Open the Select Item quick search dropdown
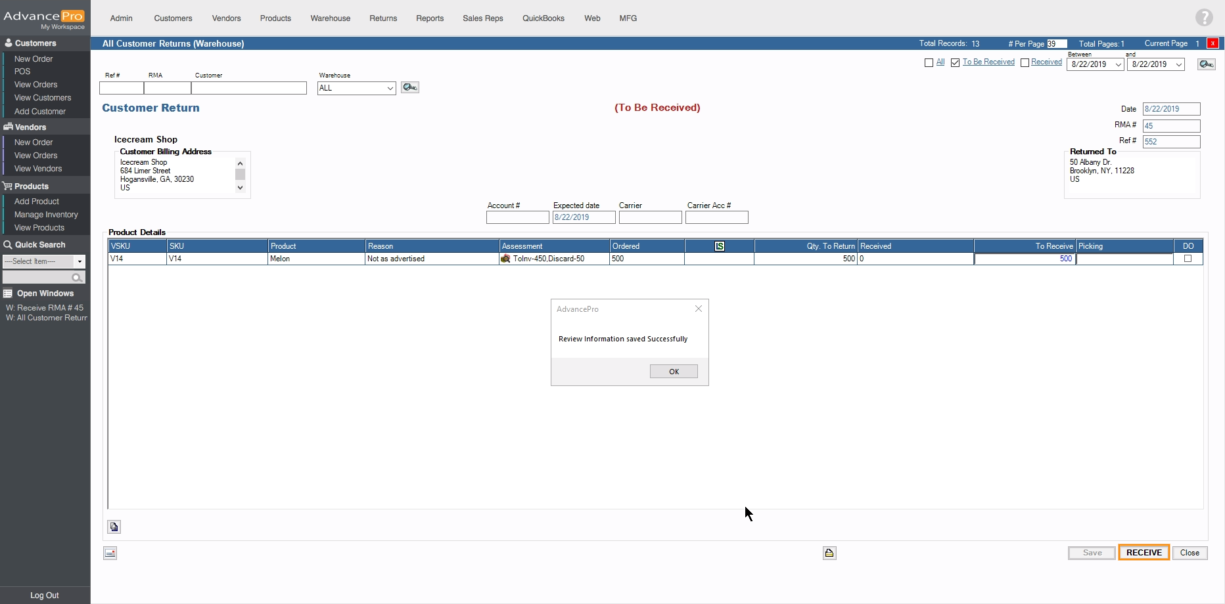Image resolution: width=1225 pixels, height=604 pixels. [x=80, y=261]
